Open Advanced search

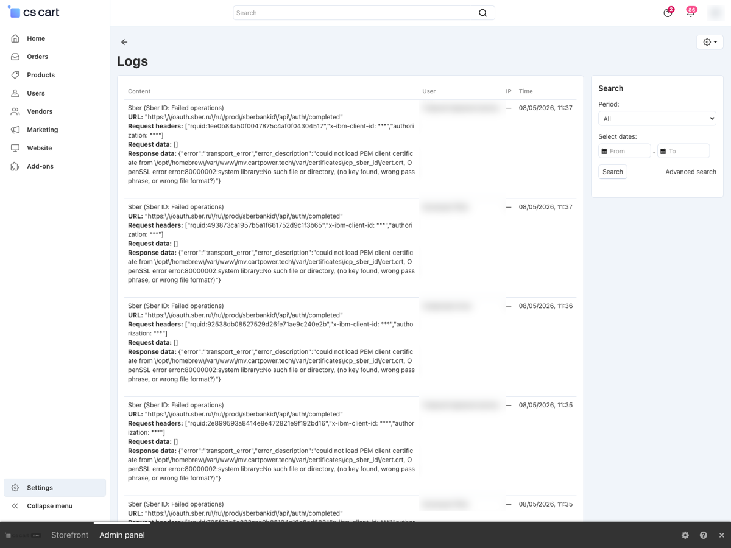[x=691, y=172]
